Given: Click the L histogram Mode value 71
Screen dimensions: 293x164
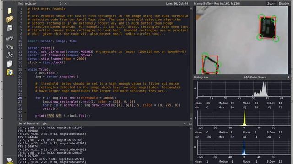Looking at the screenshot, I should (256, 103).
